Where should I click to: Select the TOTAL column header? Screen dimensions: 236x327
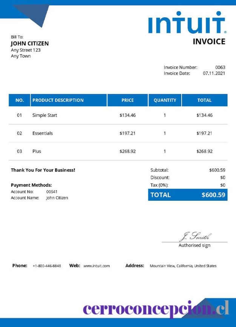pos(205,100)
